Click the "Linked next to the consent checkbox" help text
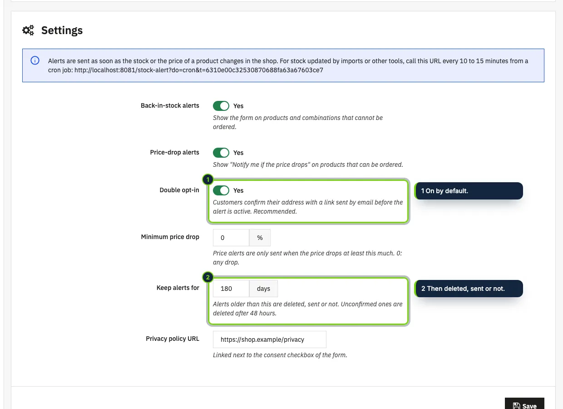This screenshot has width=563, height=409. pos(280,355)
